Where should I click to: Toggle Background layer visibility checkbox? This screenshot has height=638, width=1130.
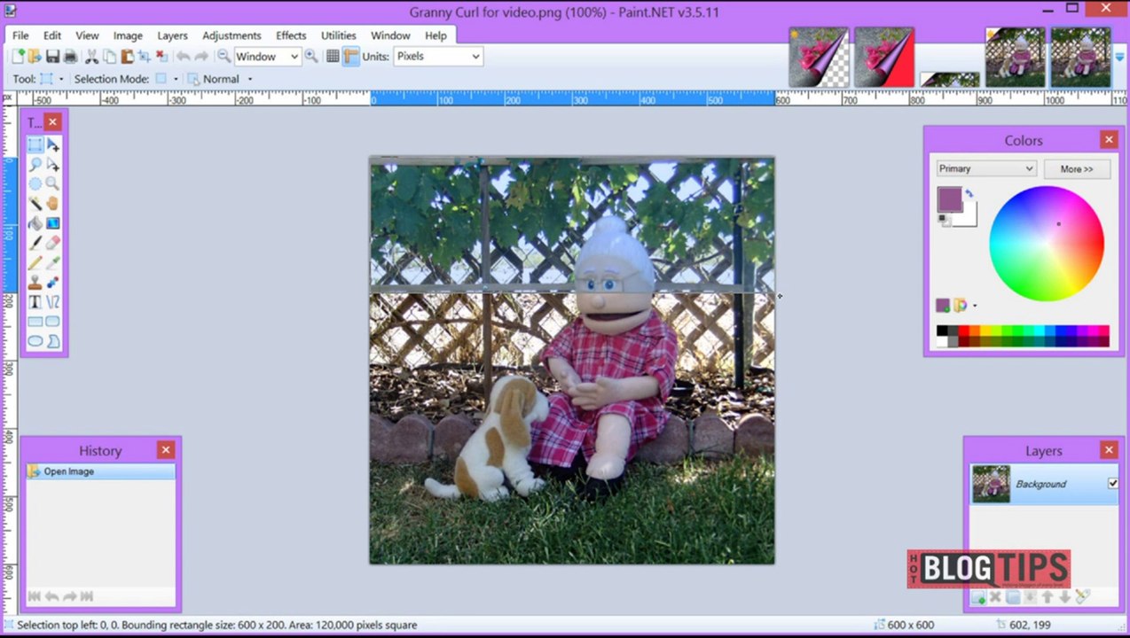pos(1112,483)
